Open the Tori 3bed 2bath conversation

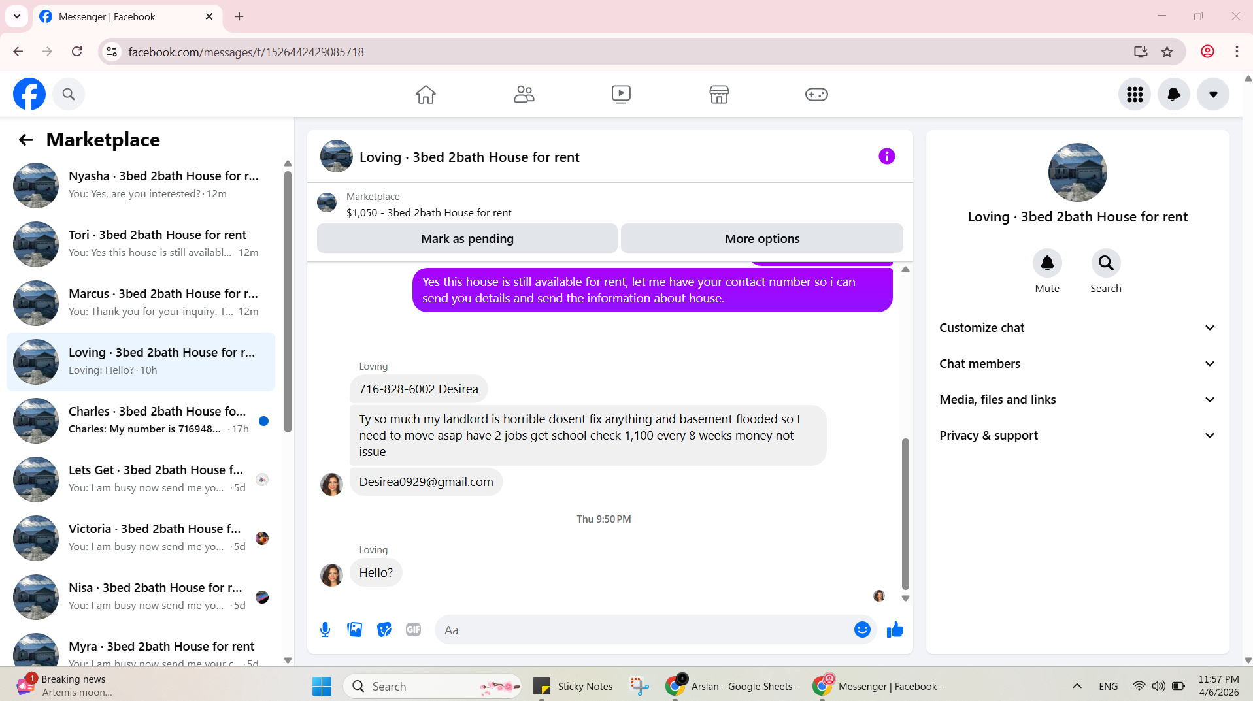point(141,244)
